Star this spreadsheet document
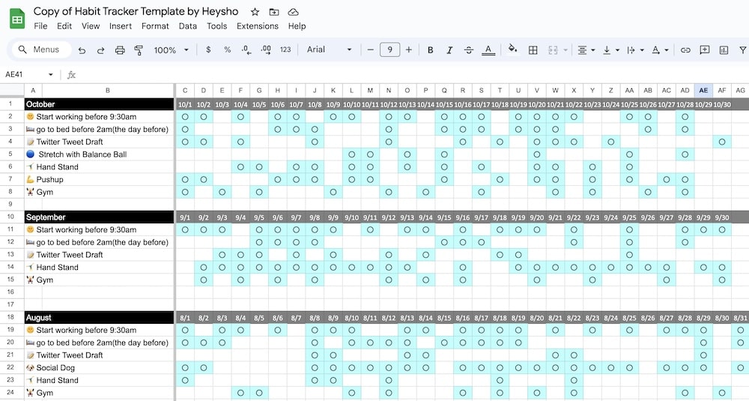The width and height of the screenshot is (749, 401). (255, 12)
